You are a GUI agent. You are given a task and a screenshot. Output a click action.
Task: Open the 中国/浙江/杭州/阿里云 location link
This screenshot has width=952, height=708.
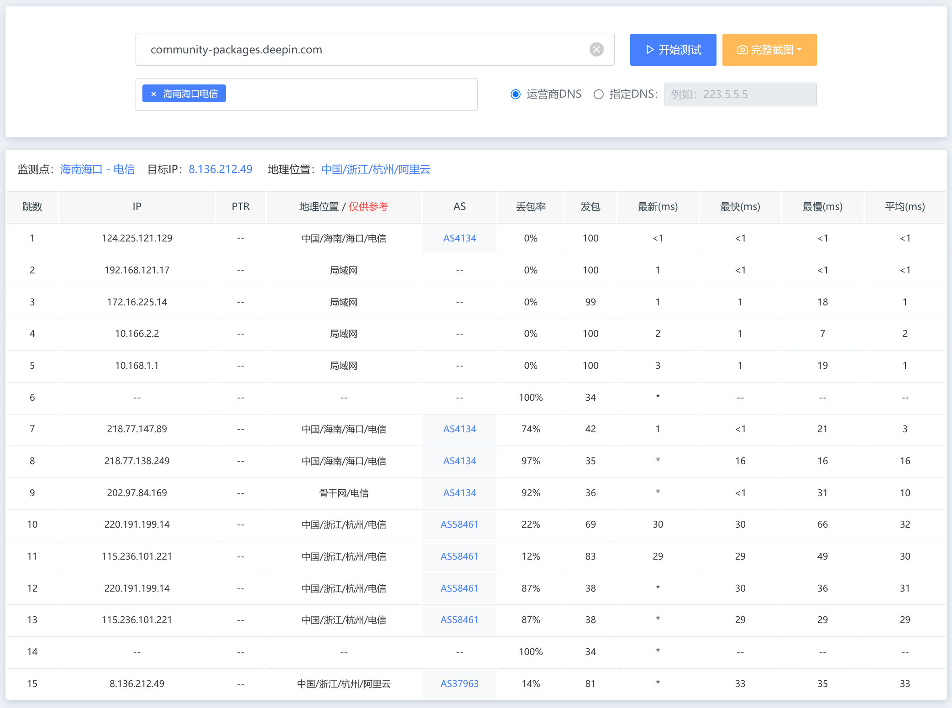[x=376, y=169]
